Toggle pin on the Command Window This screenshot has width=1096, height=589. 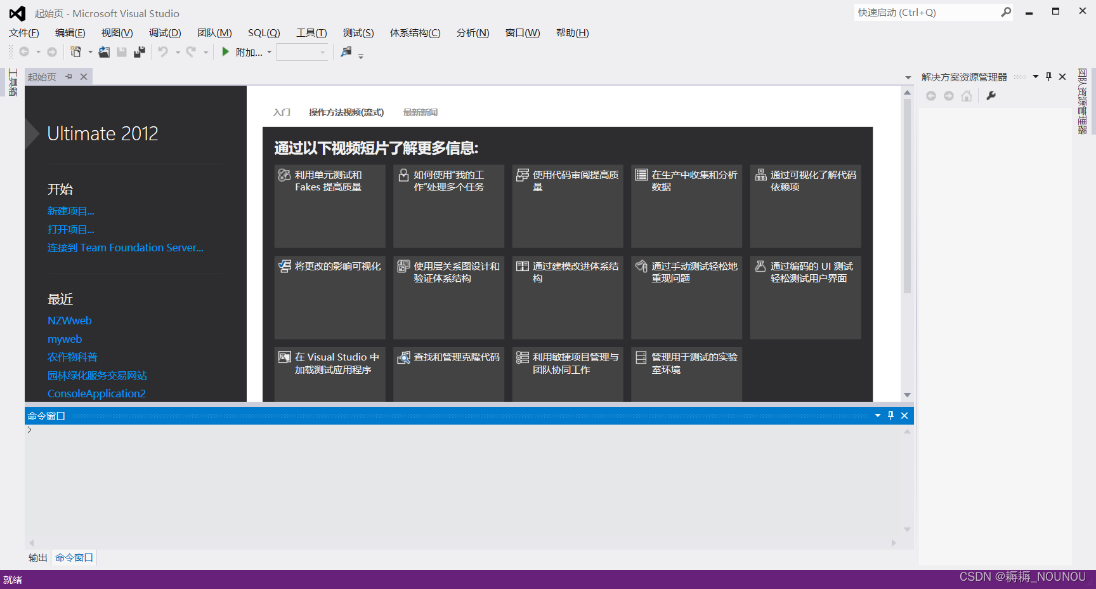[x=891, y=416]
